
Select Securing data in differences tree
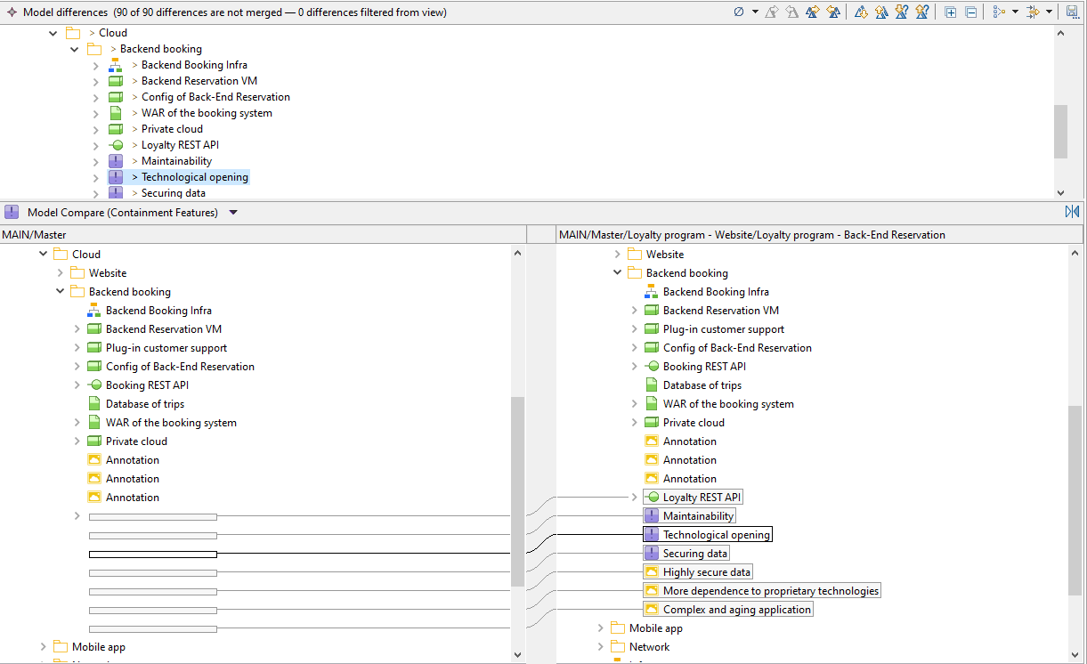(173, 193)
